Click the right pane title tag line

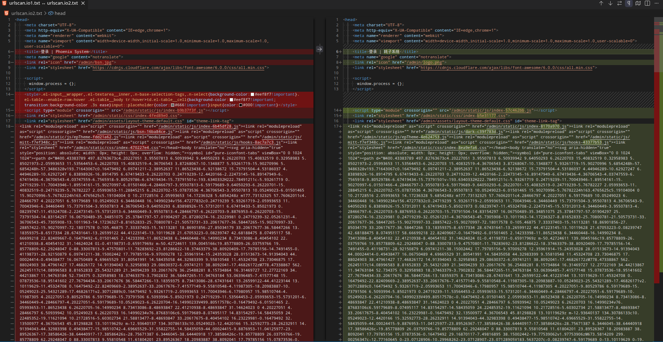[x=385, y=52]
